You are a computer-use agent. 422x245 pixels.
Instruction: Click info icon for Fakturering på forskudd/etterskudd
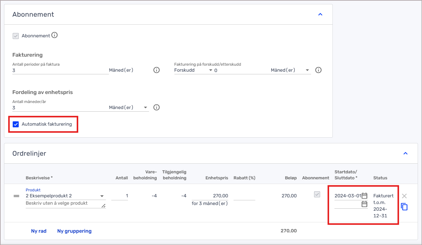[318, 70]
